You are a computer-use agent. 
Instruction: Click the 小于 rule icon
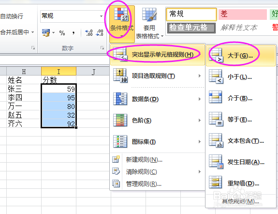pyautogui.click(x=216, y=76)
